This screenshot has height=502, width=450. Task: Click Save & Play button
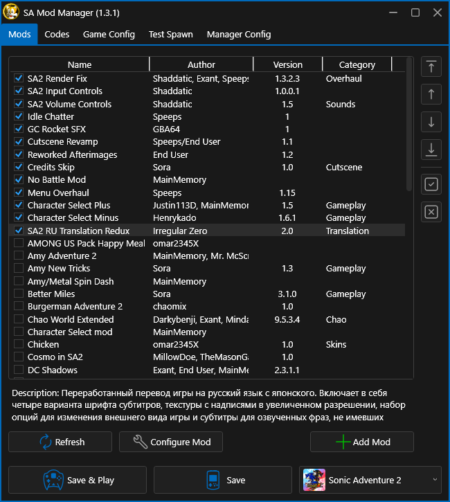click(x=78, y=480)
